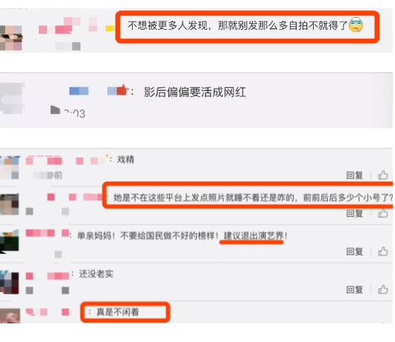This screenshot has width=395, height=342.
Task: Open the avatar next to '还没老实'
Action: (x=10, y=282)
